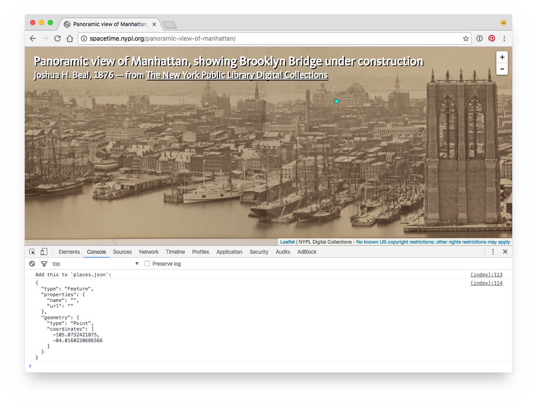Image resolution: width=537 pixels, height=408 pixels.
Task: Open source link (index):114
Action: [x=487, y=283]
